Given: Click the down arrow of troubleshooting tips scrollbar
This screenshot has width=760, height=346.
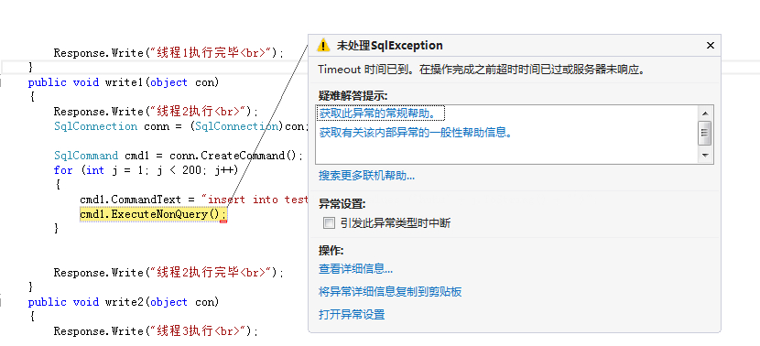Looking at the screenshot, I should tap(705, 156).
